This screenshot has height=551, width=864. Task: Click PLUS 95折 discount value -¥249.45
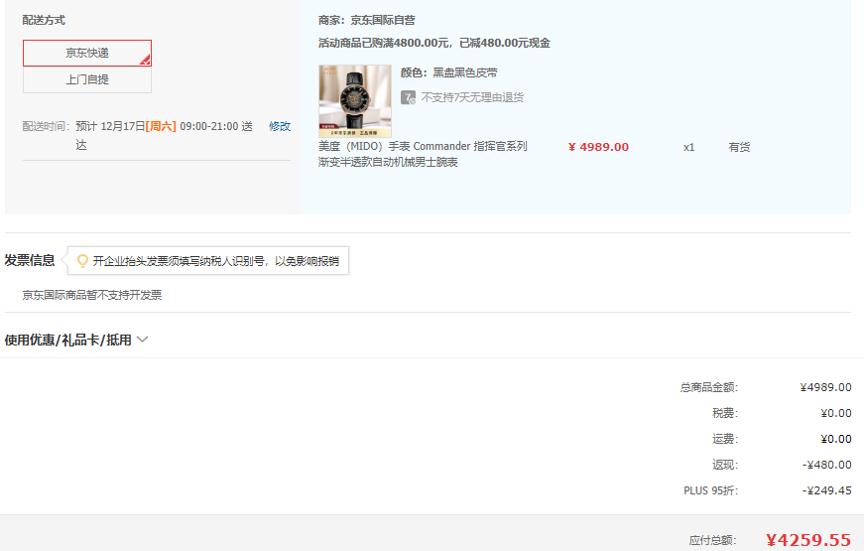826,490
